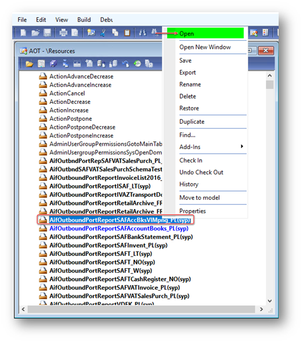Viewport: 303px width, 343px height.
Task: Click the Paste clipboard icon
Action: coord(127,33)
